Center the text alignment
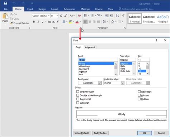Screen dimensions: 170x137 [x=90, y=22]
